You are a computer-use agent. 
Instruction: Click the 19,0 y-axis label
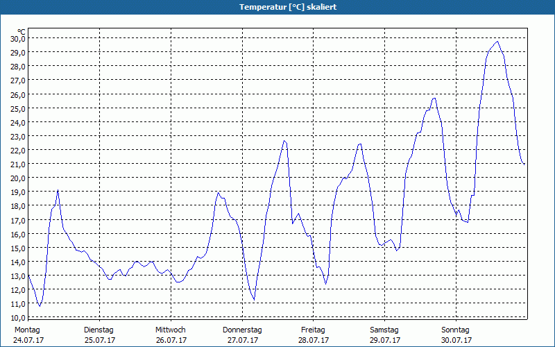coord(18,192)
